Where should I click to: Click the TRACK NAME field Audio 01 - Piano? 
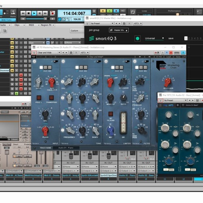(x=66, y=148)
